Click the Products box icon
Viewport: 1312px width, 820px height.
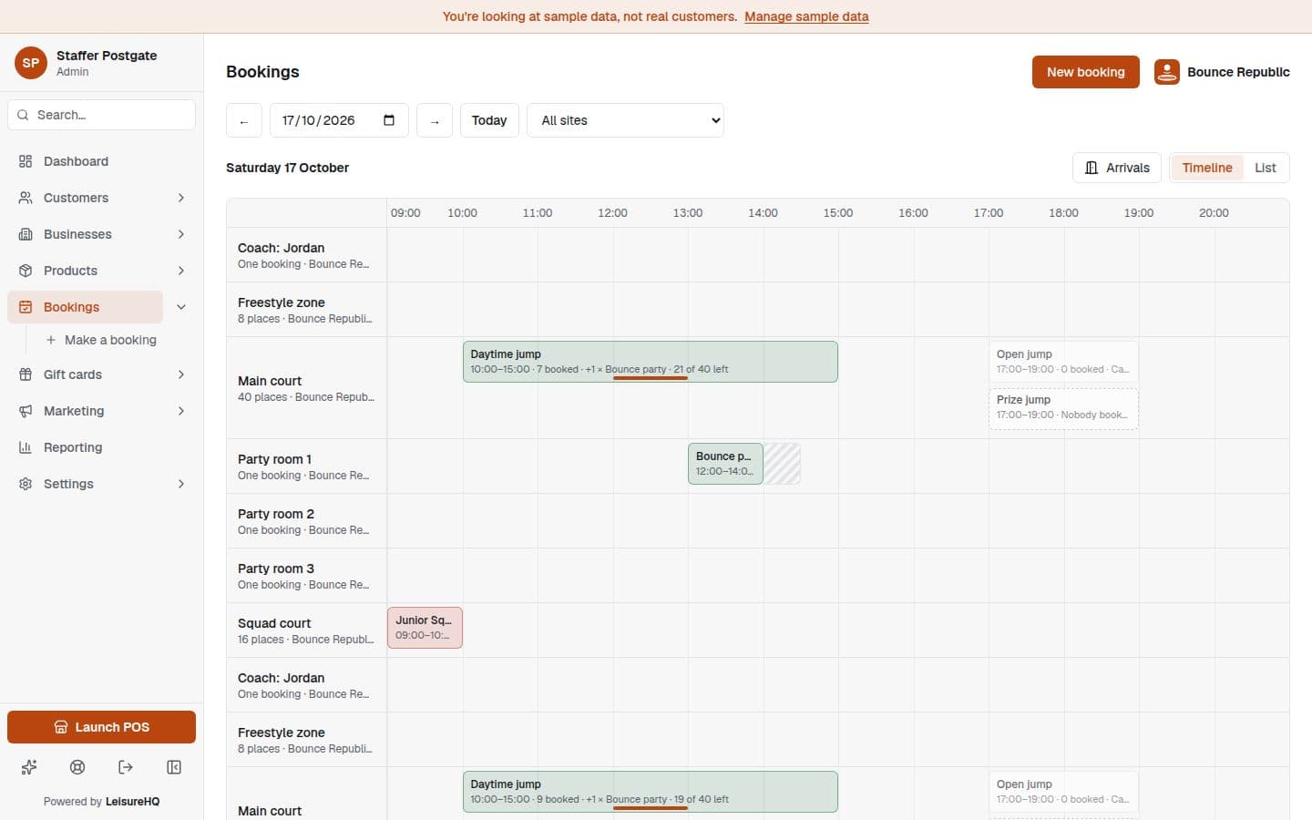[26, 271]
